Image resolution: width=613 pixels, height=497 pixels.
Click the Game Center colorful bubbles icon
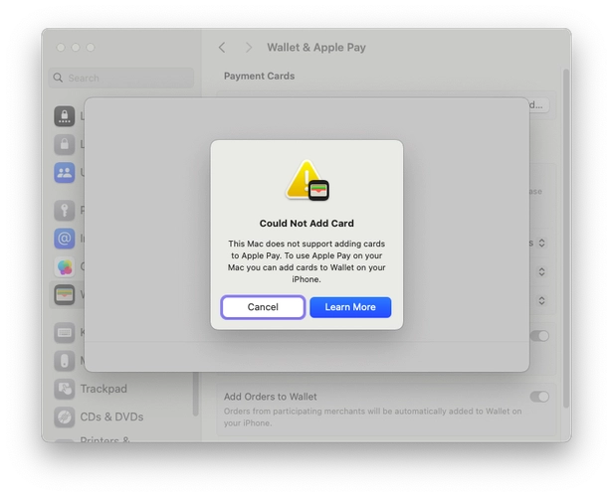(x=65, y=266)
